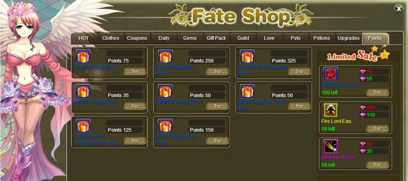Image resolution: width=408 pixels, height=181 pixels.
Task: Buy the Ethereal Wings Pack for 50 points
Action: pyautogui.click(x=218, y=106)
